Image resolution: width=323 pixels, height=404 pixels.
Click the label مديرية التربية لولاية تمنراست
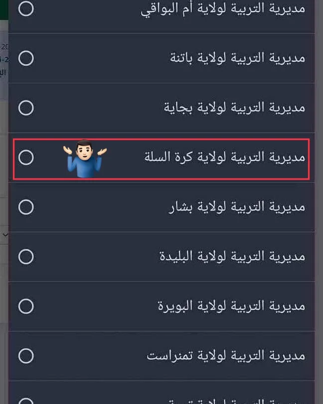point(226,356)
